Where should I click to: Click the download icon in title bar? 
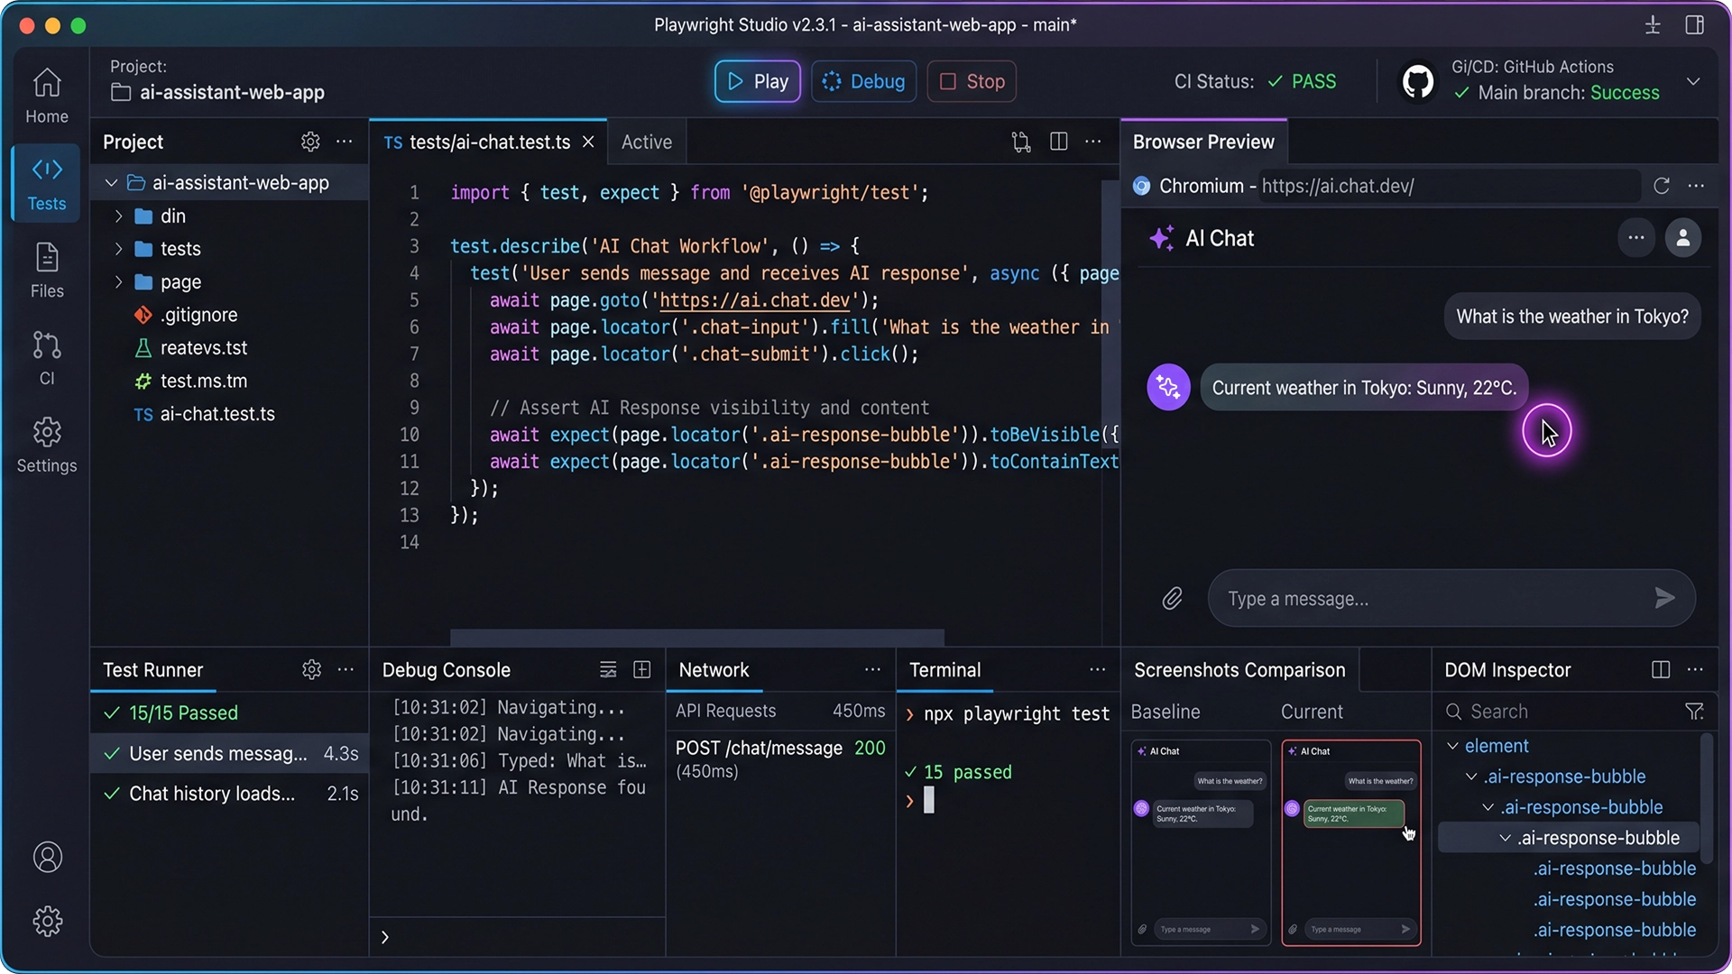[1653, 25]
